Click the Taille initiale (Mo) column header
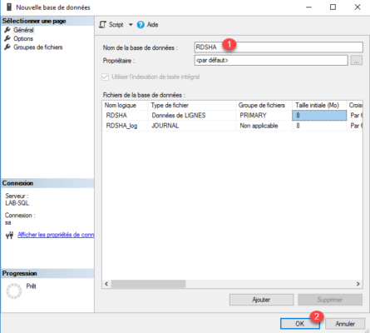The image size is (370, 333). pyautogui.click(x=319, y=106)
